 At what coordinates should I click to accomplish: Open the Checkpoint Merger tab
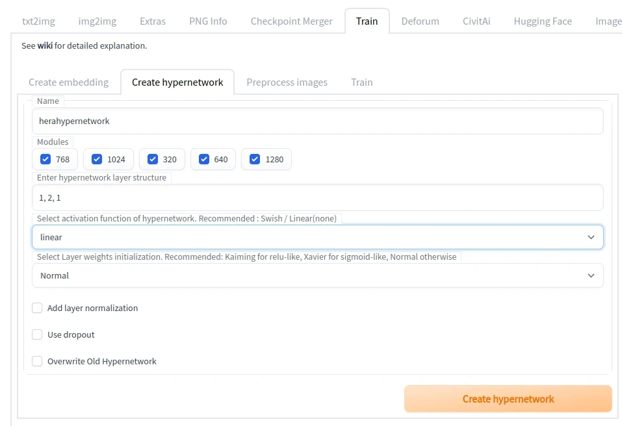pos(291,21)
